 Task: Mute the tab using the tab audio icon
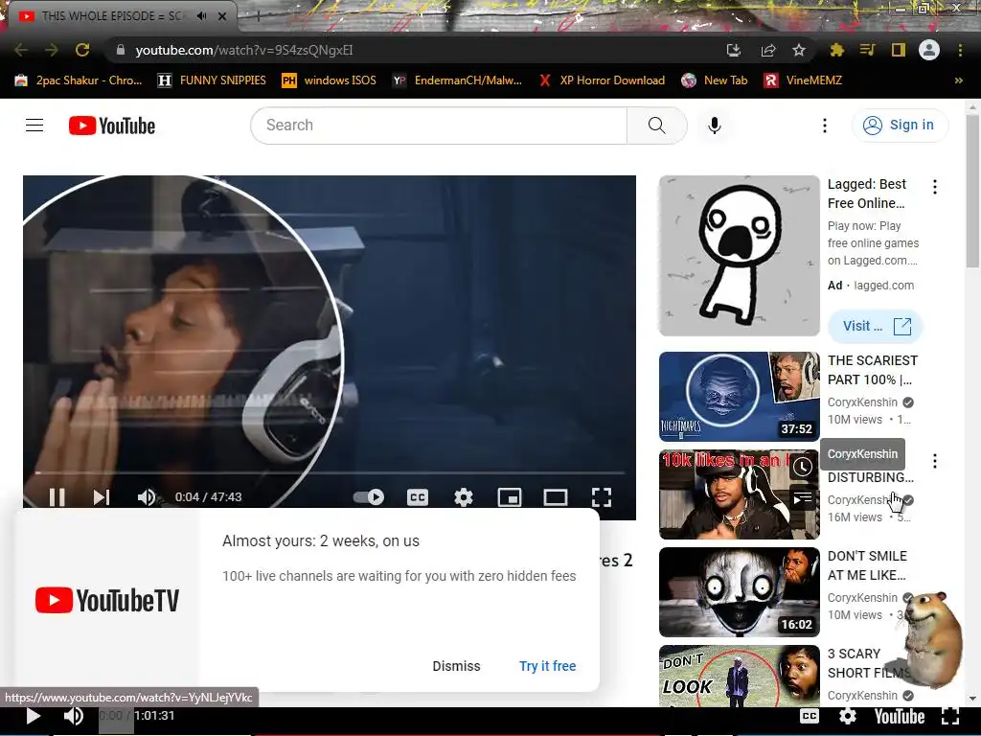tap(201, 16)
